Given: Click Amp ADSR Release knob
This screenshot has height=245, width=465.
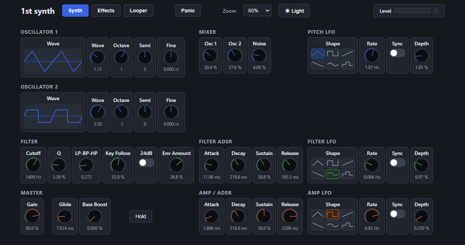Looking at the screenshot, I should (x=290, y=216).
